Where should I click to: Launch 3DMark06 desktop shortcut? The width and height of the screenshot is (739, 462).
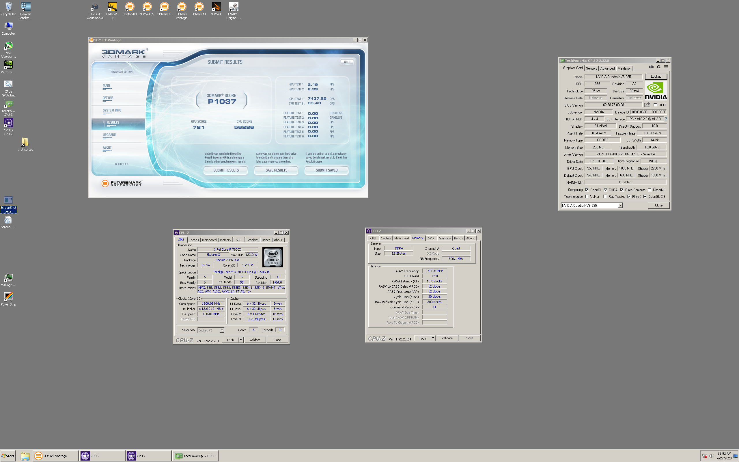[x=164, y=9]
